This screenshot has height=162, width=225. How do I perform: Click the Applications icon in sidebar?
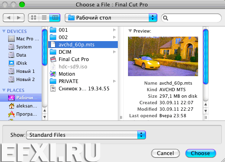tap(11, 114)
